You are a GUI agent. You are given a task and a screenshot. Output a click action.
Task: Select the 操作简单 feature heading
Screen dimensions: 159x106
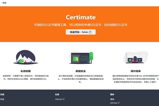(136, 71)
